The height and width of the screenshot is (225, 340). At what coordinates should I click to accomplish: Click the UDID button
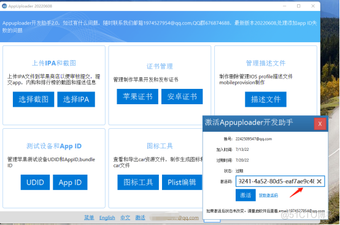(35, 182)
